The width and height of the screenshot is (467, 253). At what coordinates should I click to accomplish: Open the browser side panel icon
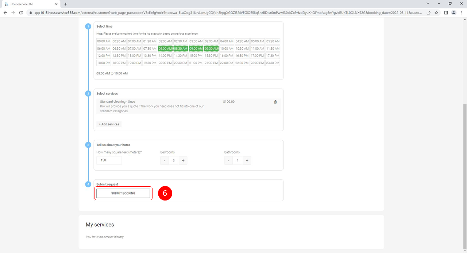click(446, 12)
